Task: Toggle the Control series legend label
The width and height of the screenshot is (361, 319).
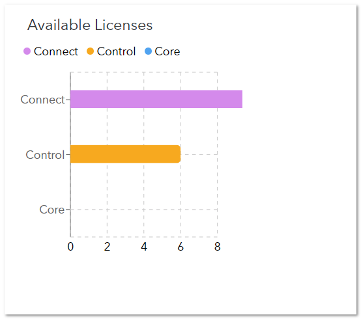Action: pyautogui.click(x=116, y=51)
